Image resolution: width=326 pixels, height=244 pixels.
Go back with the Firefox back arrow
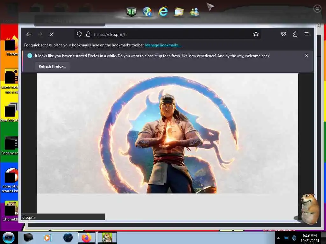coord(29,34)
